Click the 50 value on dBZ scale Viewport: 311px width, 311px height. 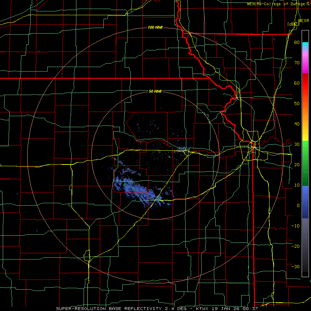coord(297,104)
